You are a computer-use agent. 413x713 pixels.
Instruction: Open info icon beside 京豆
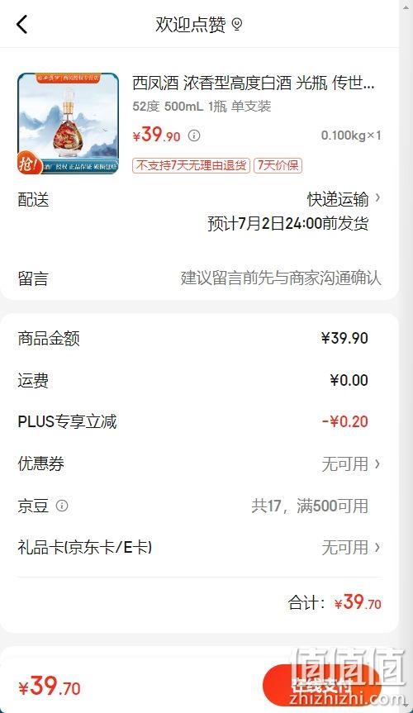(62, 506)
